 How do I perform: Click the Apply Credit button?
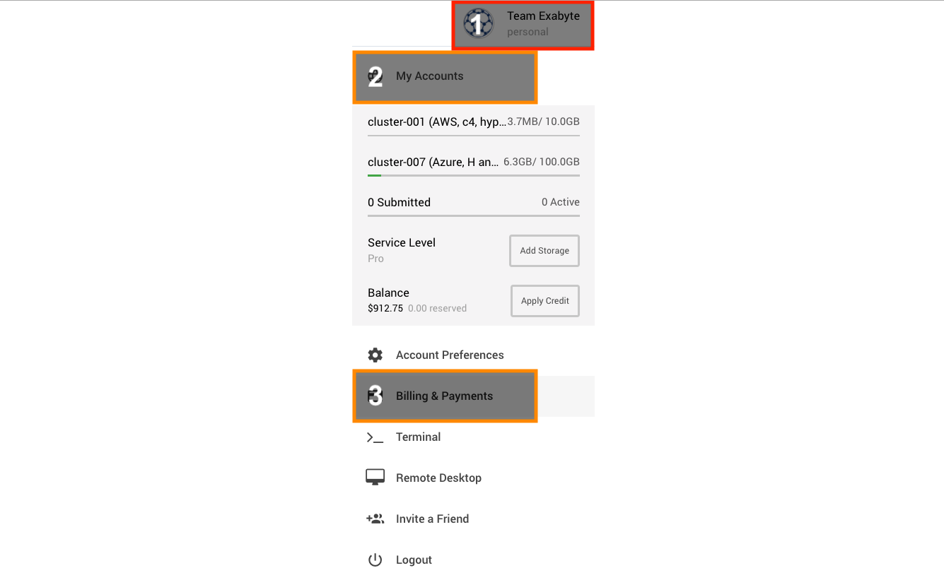tap(544, 300)
